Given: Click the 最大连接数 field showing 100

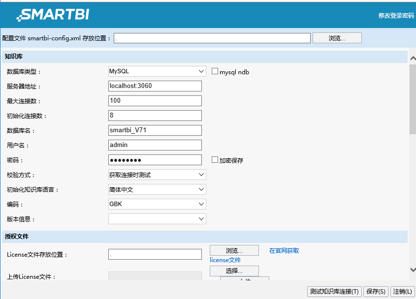Looking at the screenshot, I should [x=155, y=101].
